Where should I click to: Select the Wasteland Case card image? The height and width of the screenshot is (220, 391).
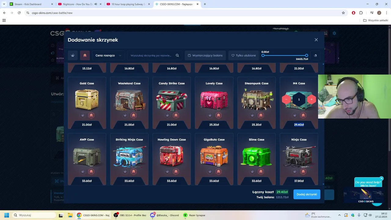[x=129, y=99]
